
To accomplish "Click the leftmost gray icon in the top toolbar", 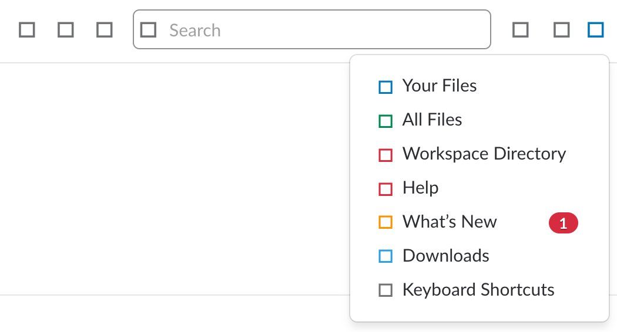I will pyautogui.click(x=27, y=30).
